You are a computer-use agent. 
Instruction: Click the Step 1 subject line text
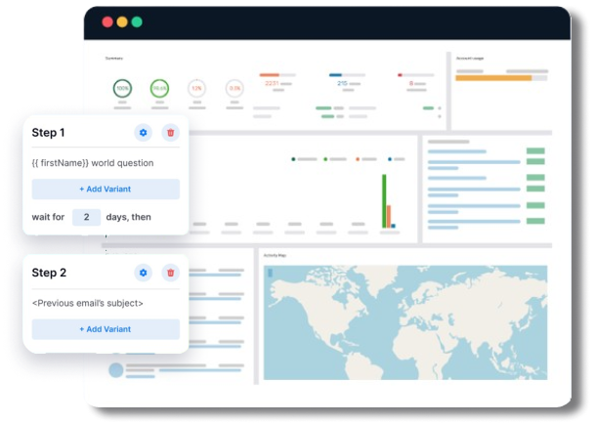point(92,162)
